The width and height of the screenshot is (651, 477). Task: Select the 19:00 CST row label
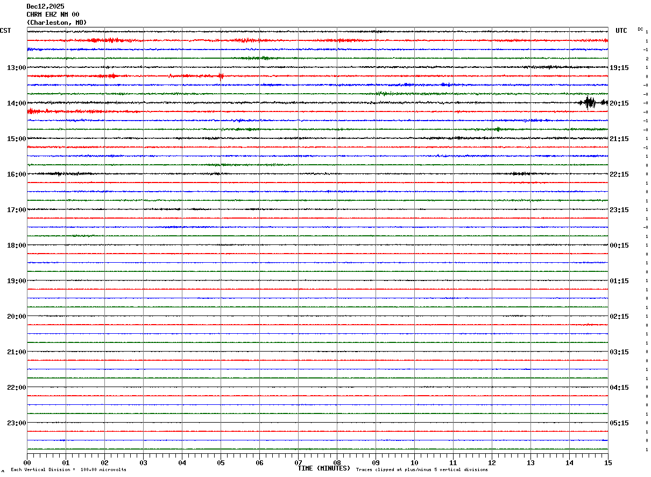tap(17, 280)
